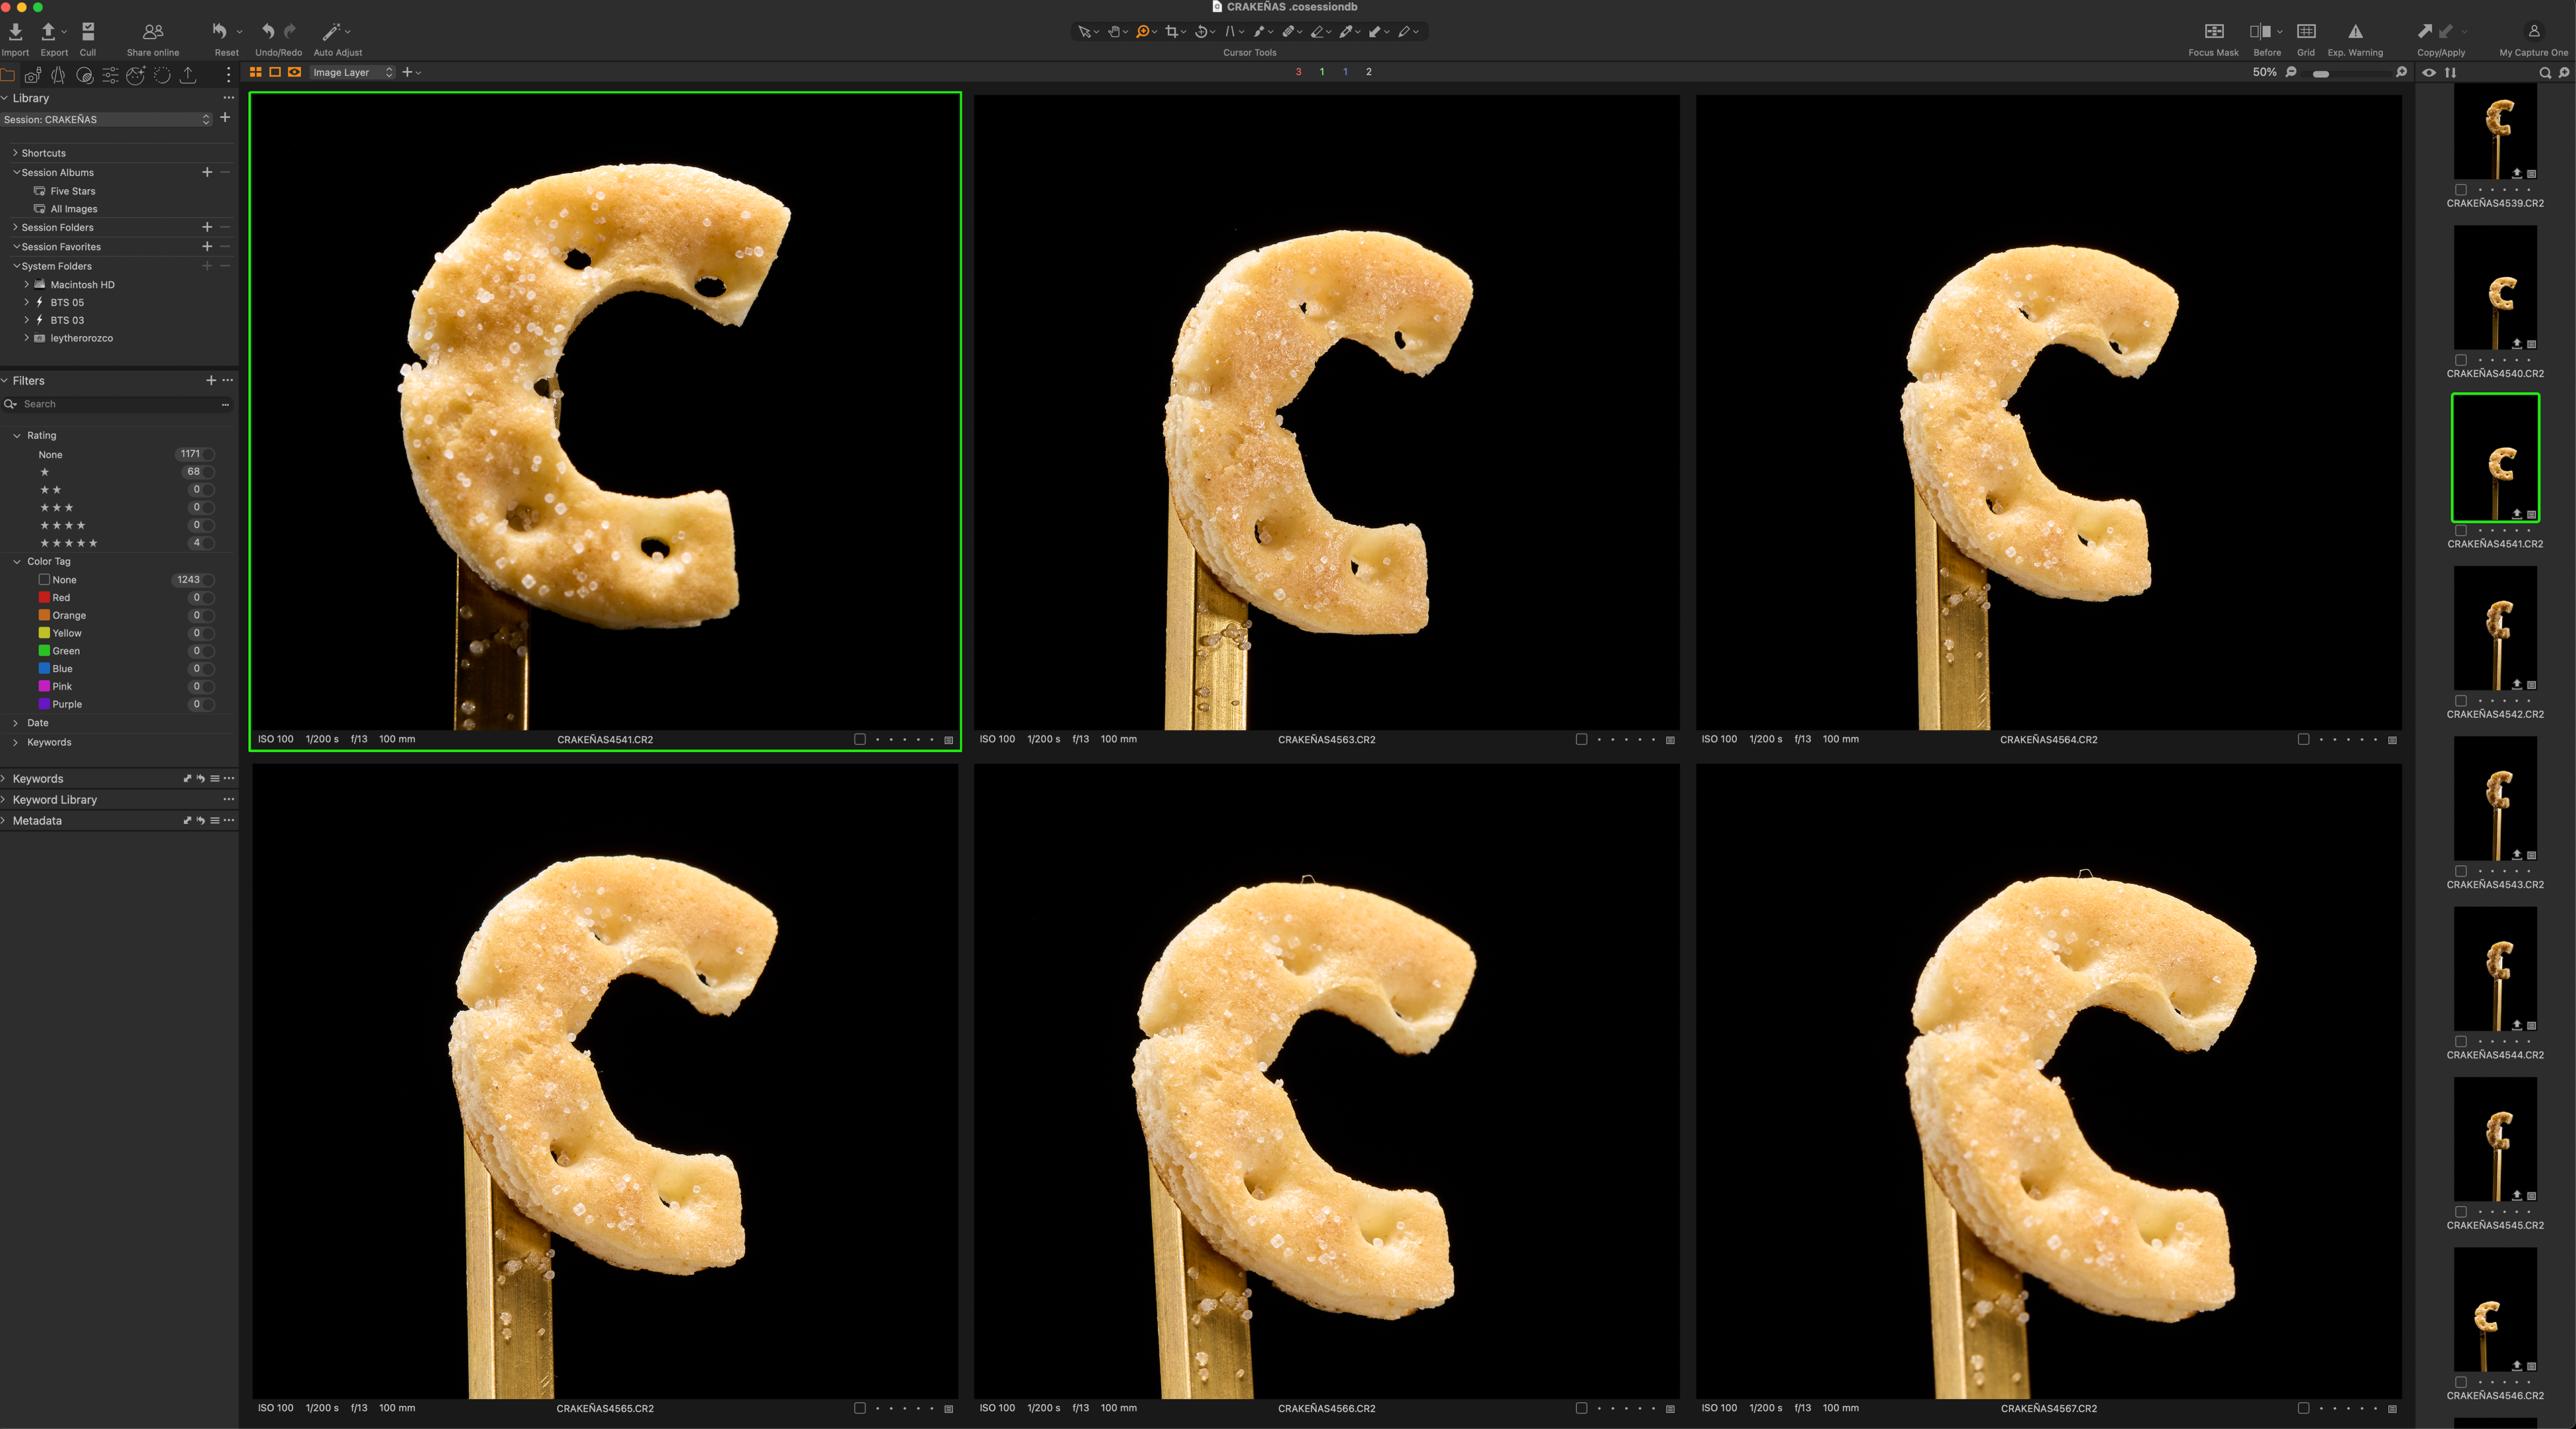Click the Share online icon
Viewport: 2576px width, 1429px height.
tap(153, 32)
